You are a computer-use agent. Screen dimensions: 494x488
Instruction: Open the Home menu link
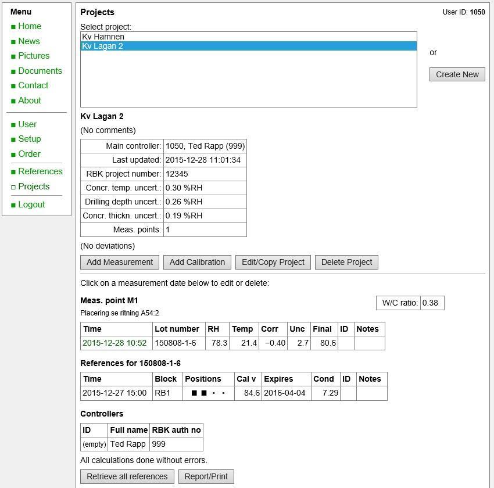(x=30, y=26)
